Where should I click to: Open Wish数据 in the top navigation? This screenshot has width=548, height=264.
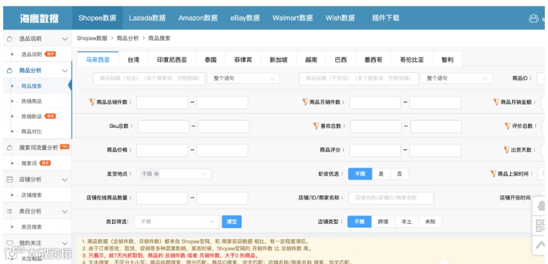340,18
